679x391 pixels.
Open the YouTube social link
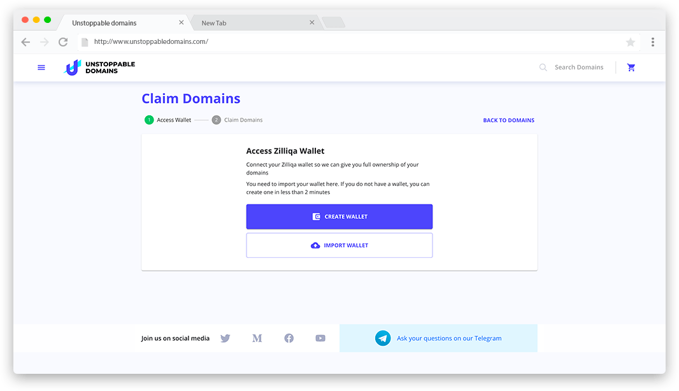coord(320,338)
